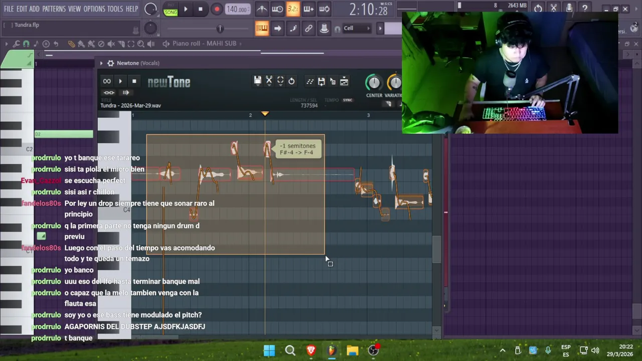Viewport: 642px width, 361px height.
Task: Open piano roll menu arrow at far left
Action: pos(6,44)
